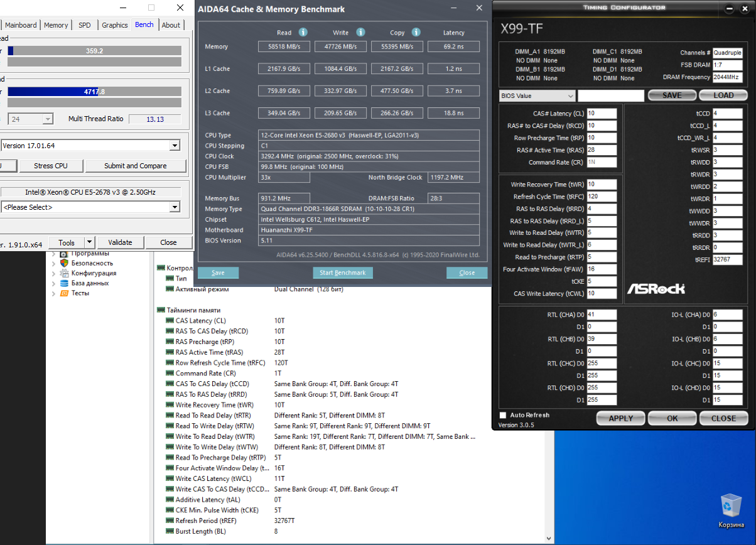Click the tREFI value field showing 32767
Image resolution: width=756 pixels, height=545 pixels.
727,259
